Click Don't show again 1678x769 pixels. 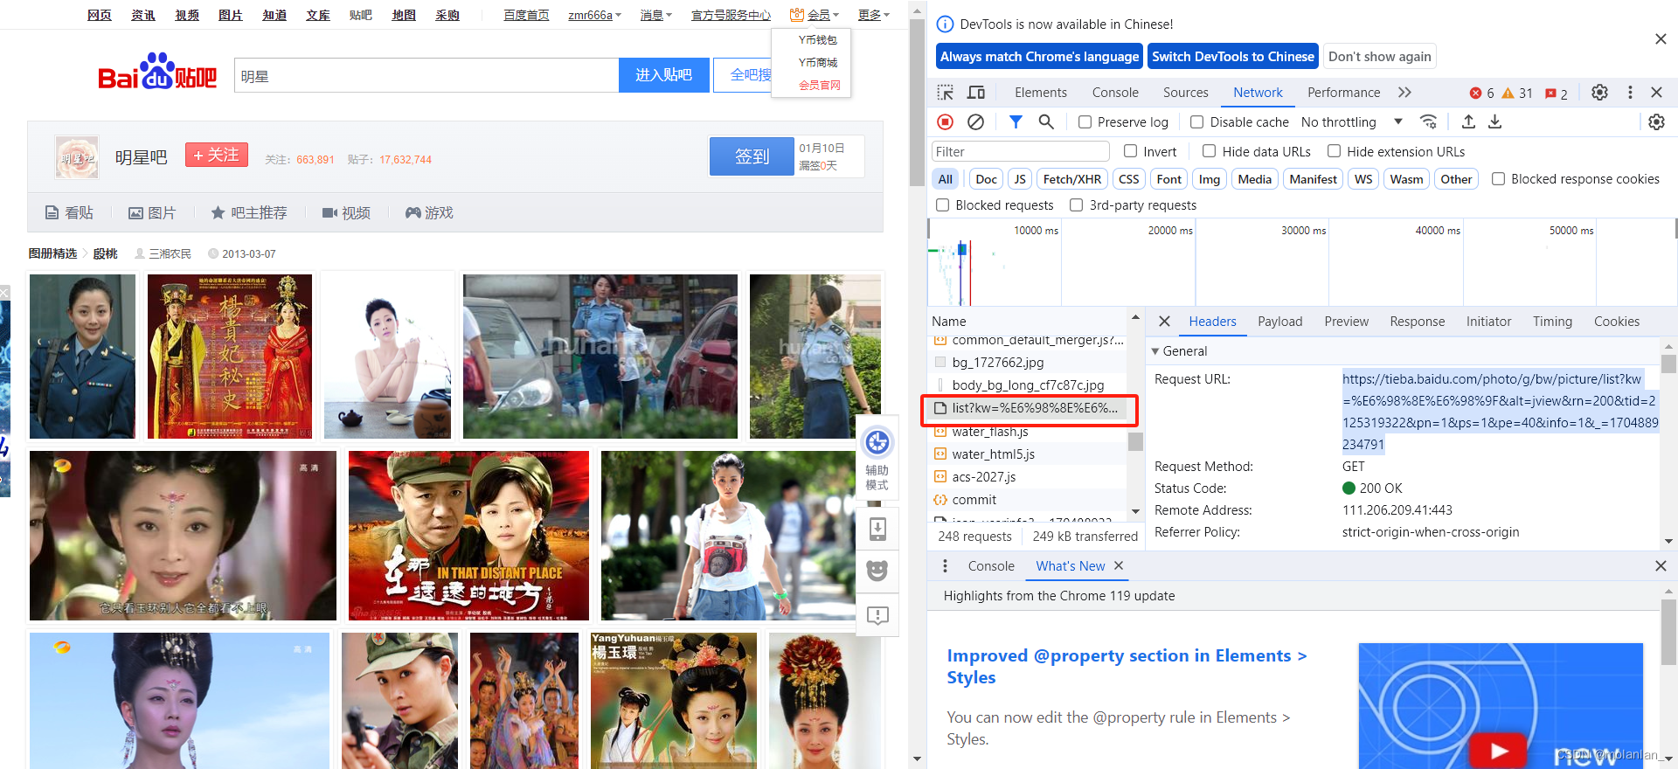pyautogui.click(x=1379, y=57)
